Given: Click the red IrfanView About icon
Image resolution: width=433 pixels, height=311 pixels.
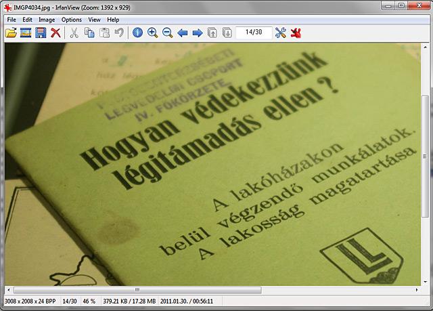Looking at the screenshot, I should [x=296, y=33].
